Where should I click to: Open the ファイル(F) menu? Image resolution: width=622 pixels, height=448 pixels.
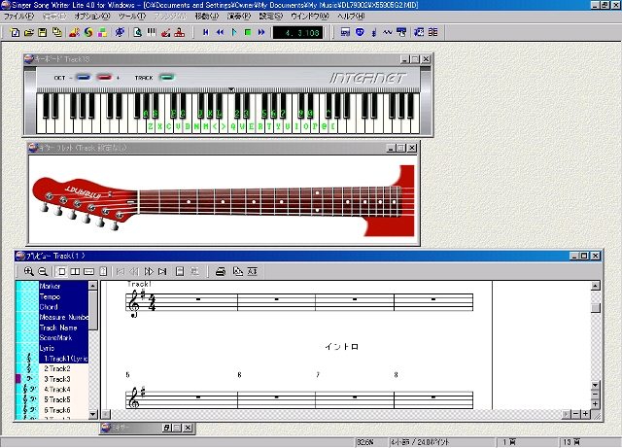coord(19,17)
